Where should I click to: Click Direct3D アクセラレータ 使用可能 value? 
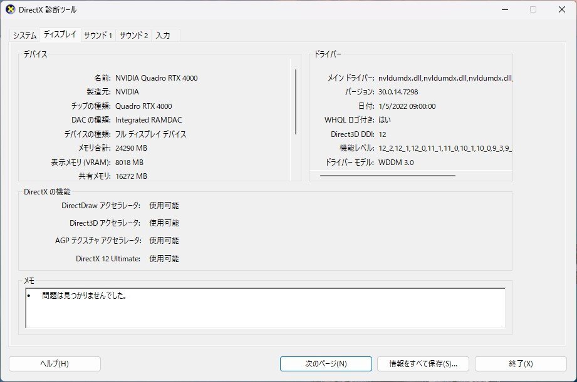pos(164,223)
